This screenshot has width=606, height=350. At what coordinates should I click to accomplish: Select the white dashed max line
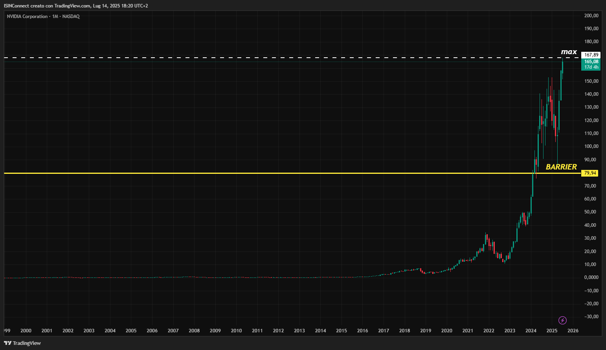click(292, 58)
